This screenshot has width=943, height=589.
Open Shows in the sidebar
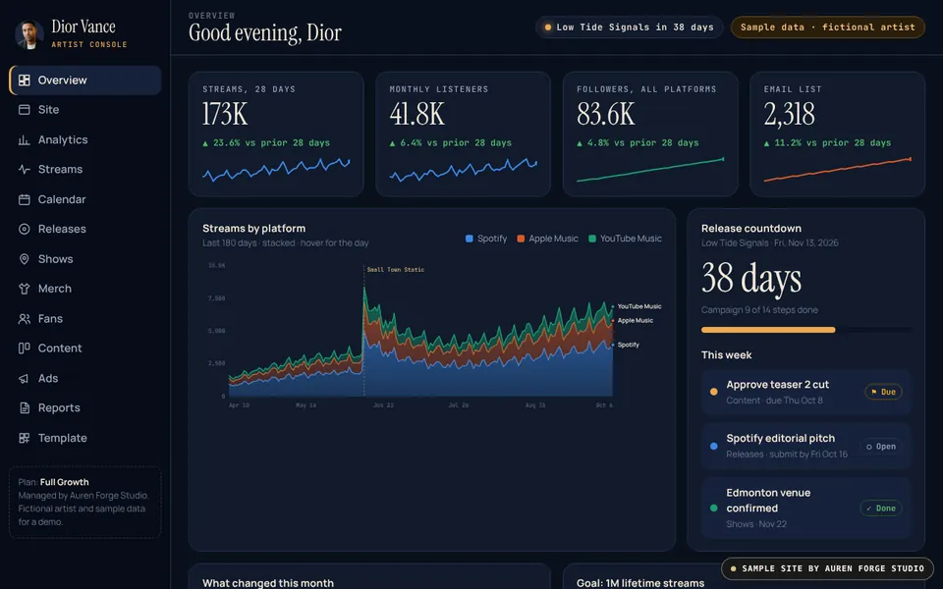coord(85,258)
